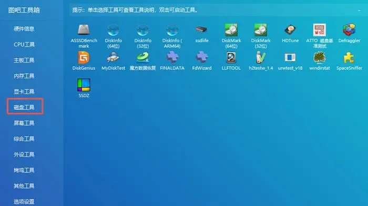Select the LLFTOOL icon
Screen dimensions: 368x206
coord(231,57)
